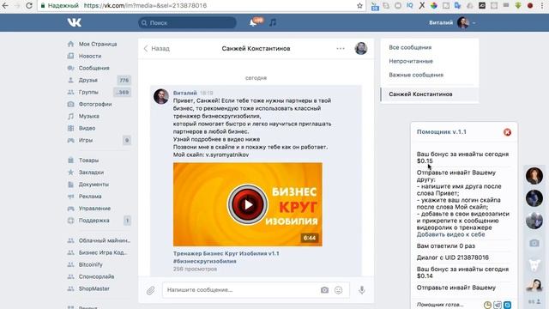549x309 pixels.
Task: Click the red circle browser extension icon
Action: [x=530, y=6]
